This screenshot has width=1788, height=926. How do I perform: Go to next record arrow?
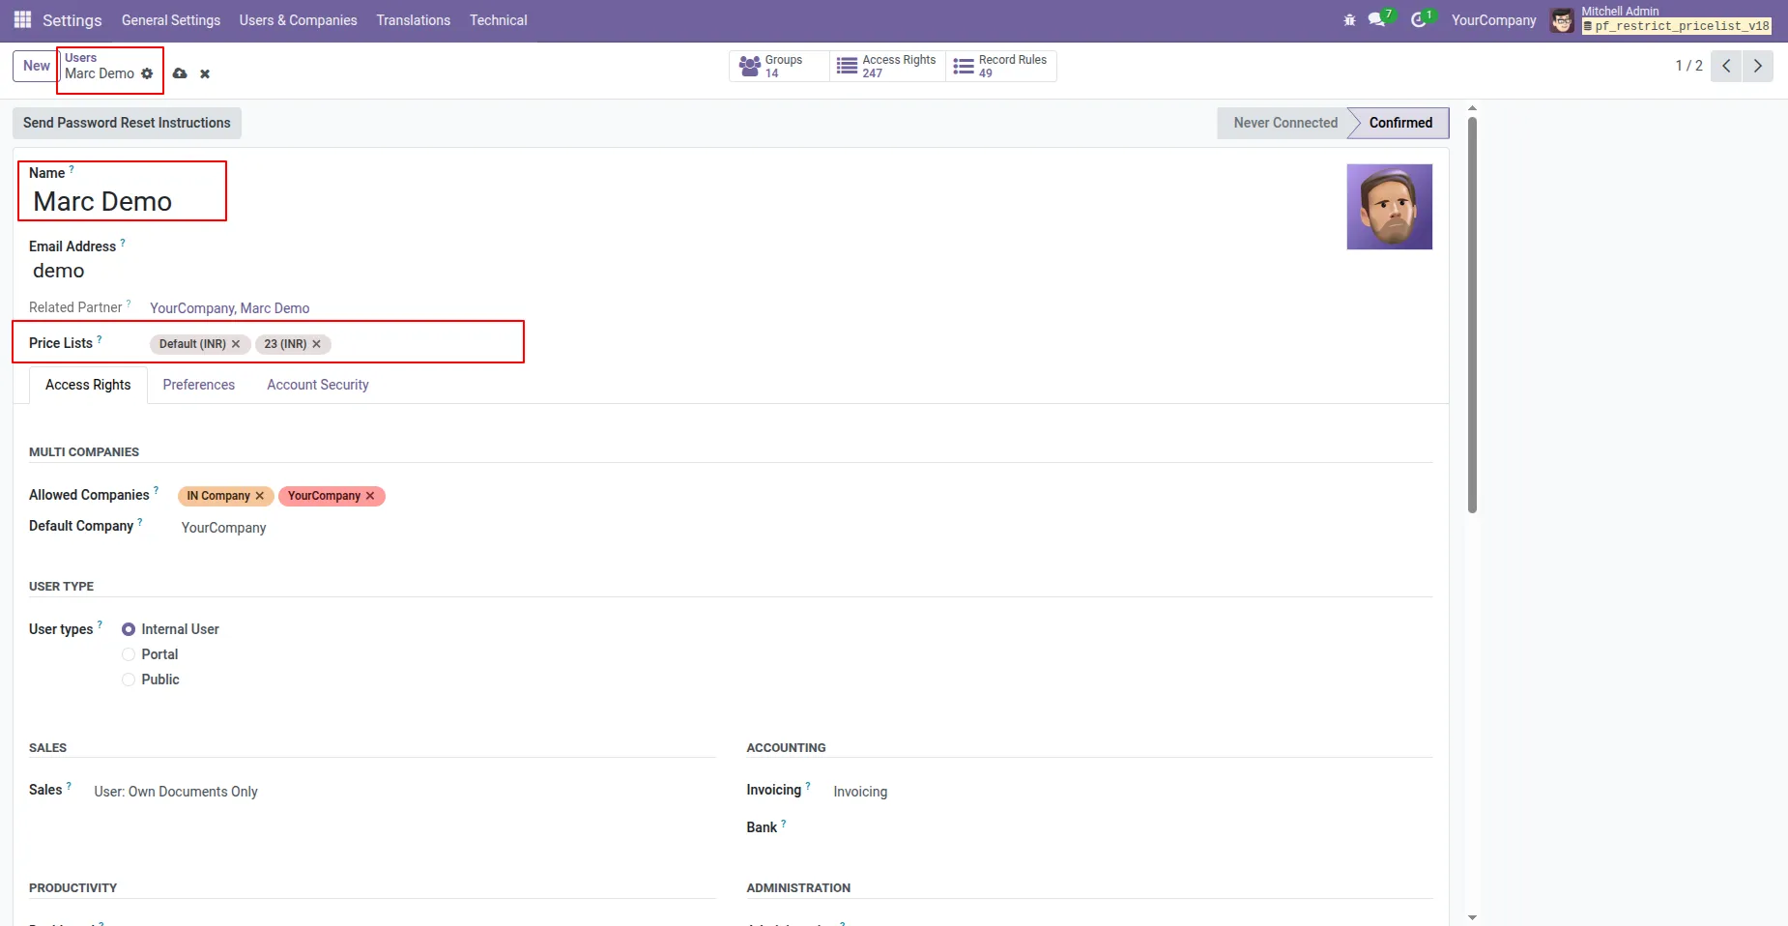click(1757, 66)
